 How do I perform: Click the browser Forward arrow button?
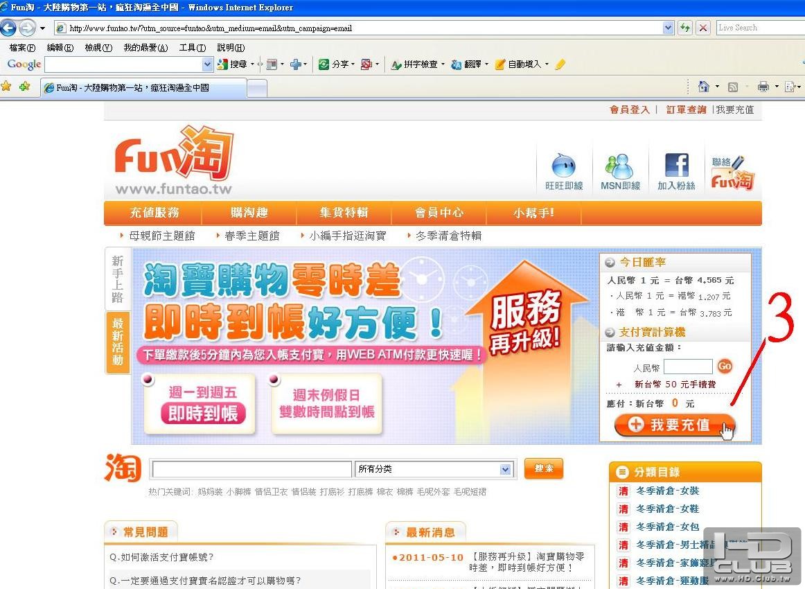[27, 28]
